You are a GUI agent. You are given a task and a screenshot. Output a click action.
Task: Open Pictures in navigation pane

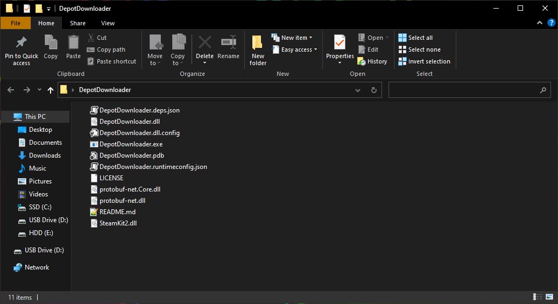point(40,181)
